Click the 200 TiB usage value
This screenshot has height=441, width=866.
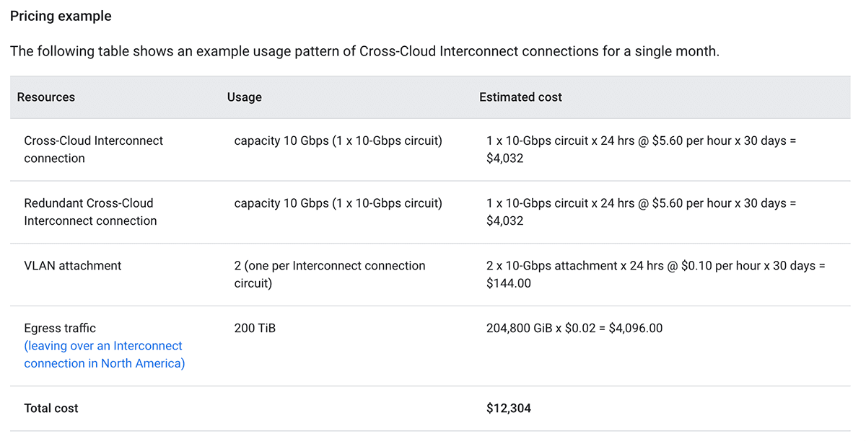(x=255, y=329)
